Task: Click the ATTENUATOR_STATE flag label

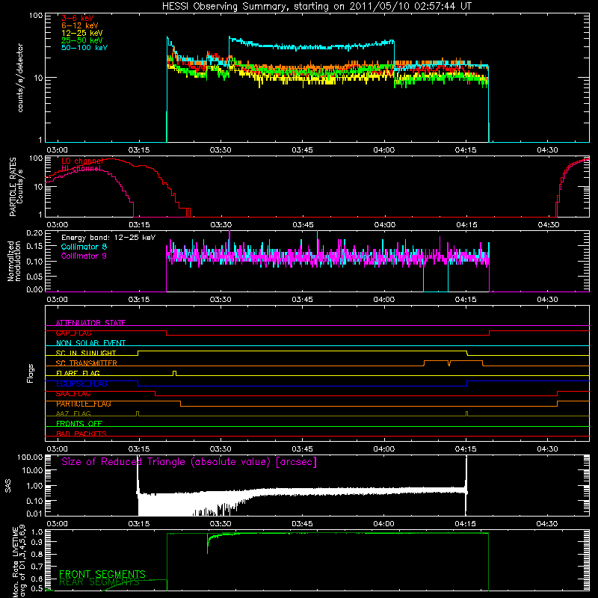Action: pyautogui.click(x=90, y=323)
